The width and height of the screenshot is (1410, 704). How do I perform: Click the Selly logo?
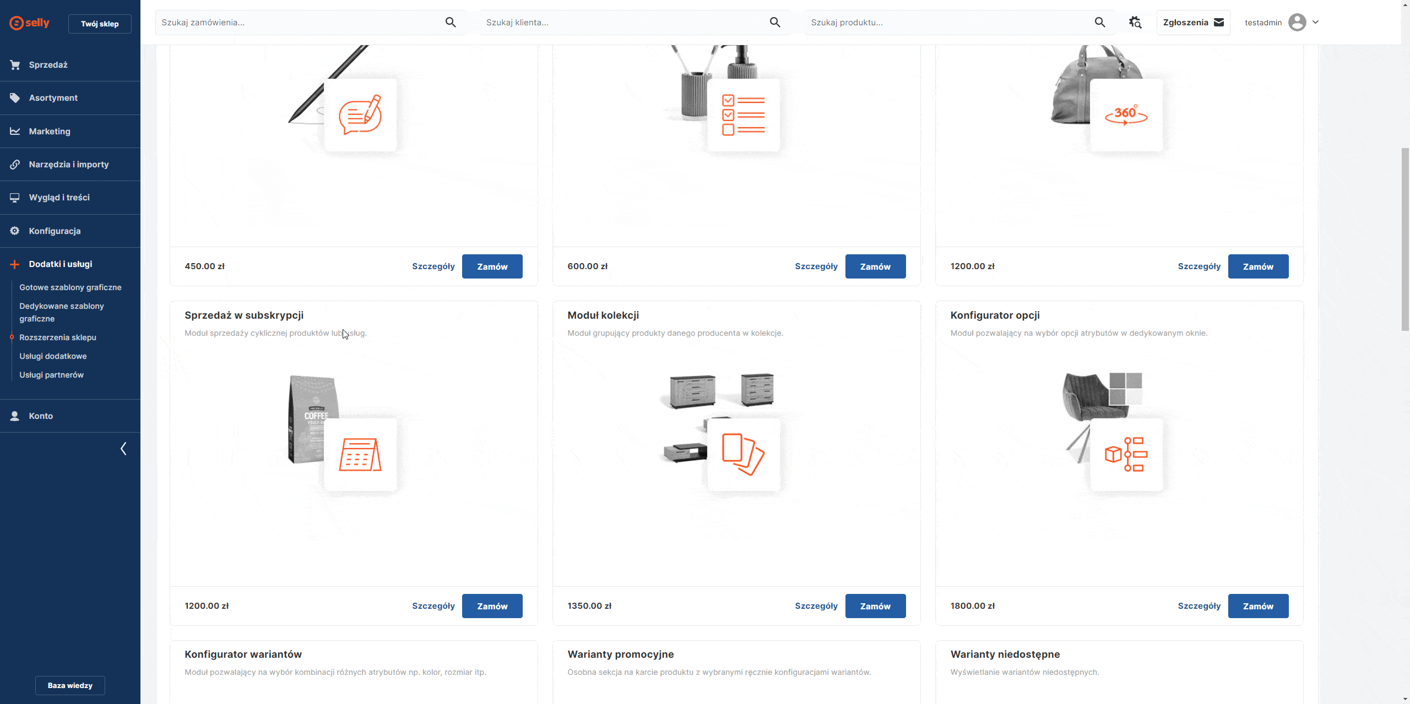pos(30,23)
